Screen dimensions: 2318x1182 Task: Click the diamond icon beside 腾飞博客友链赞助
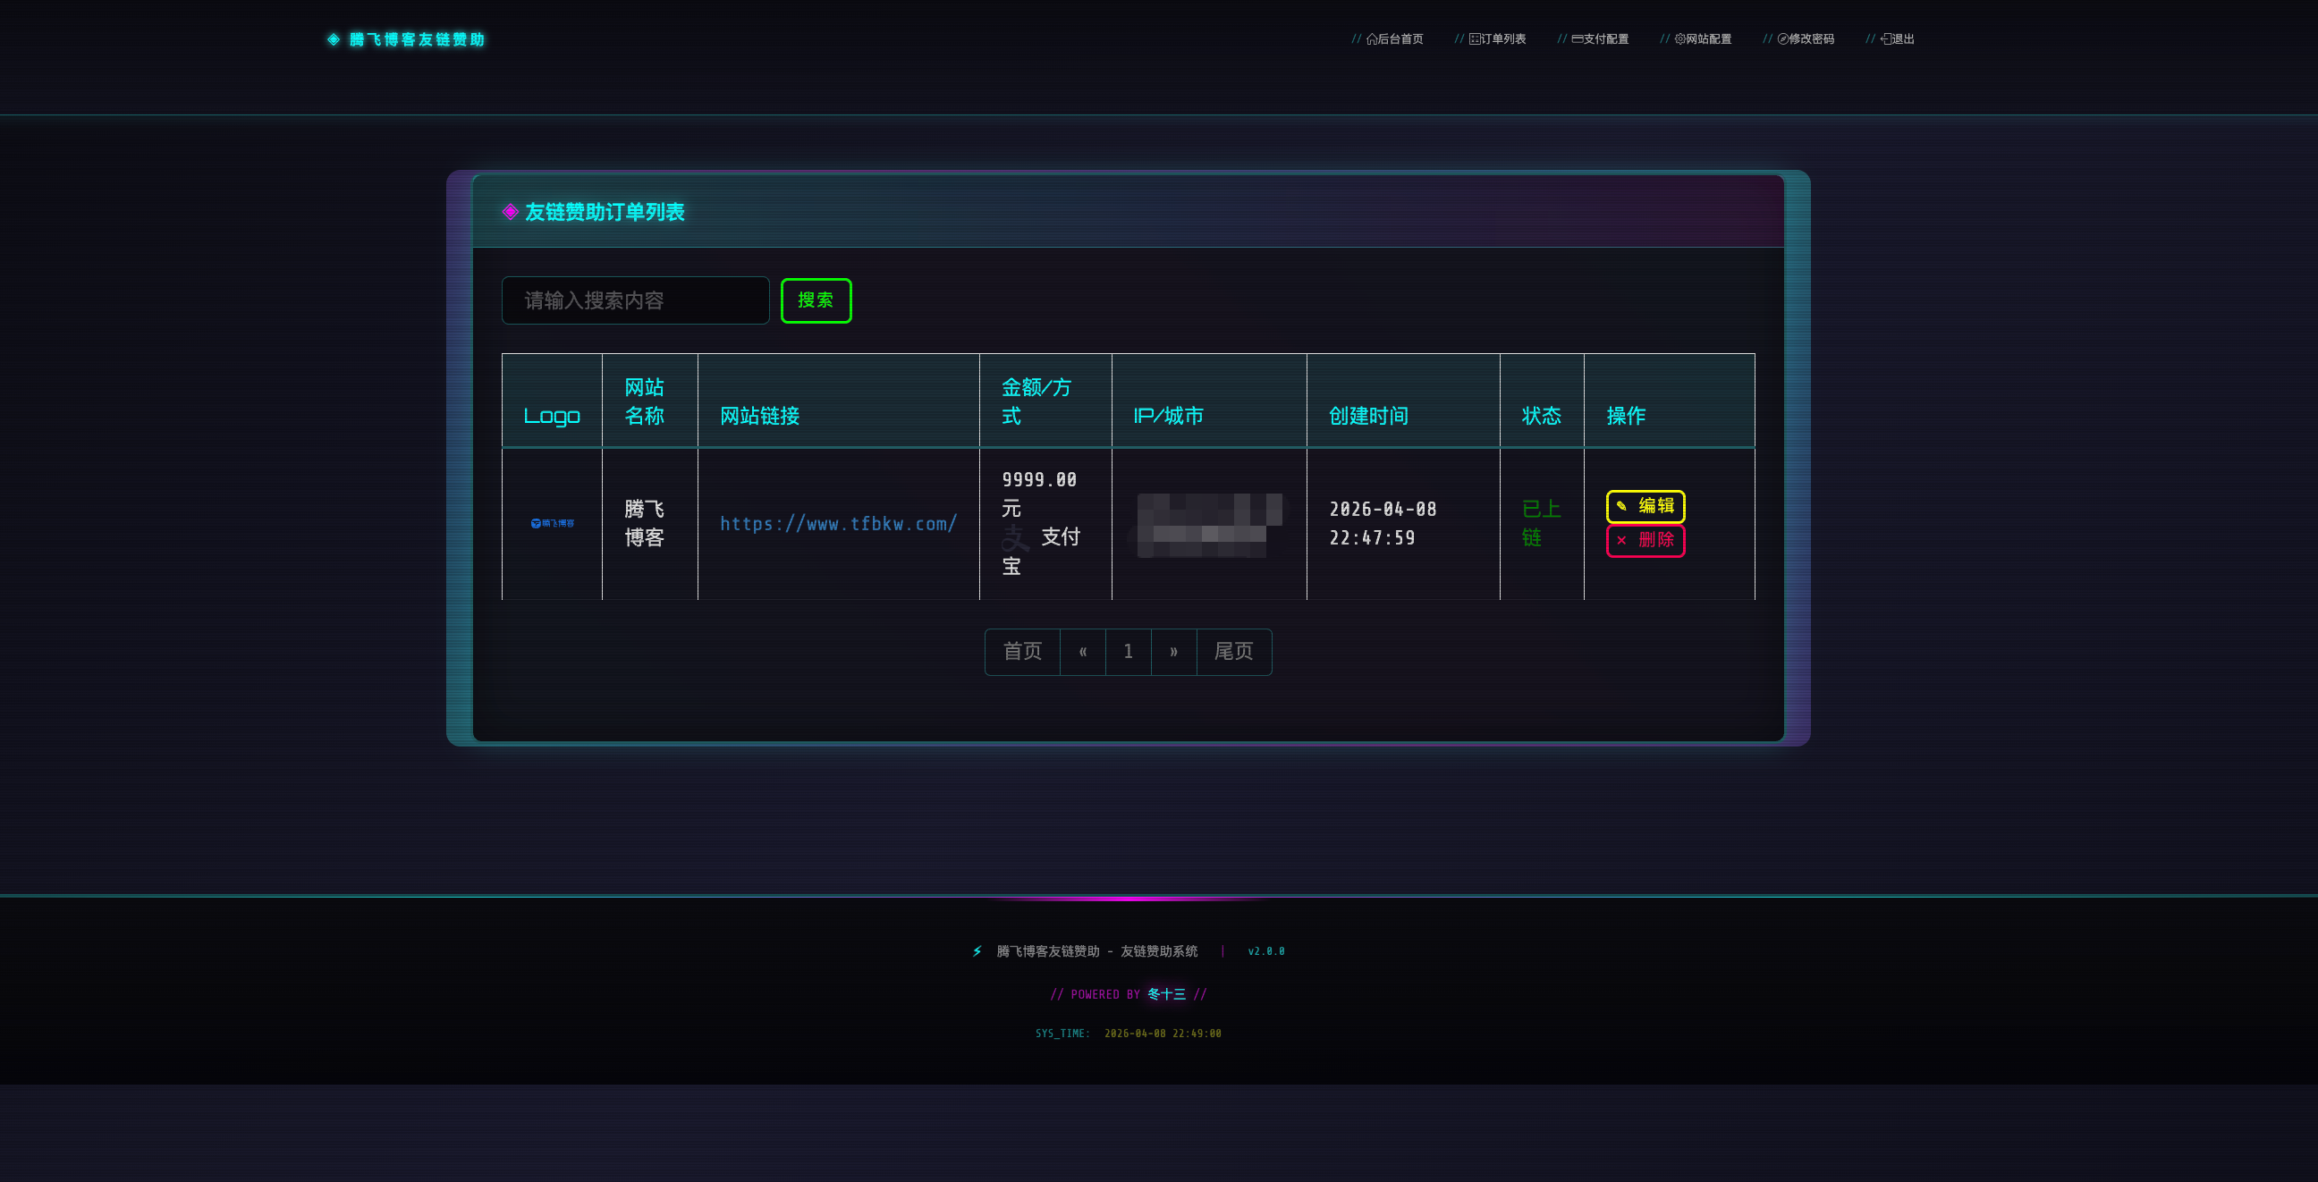[x=333, y=38]
